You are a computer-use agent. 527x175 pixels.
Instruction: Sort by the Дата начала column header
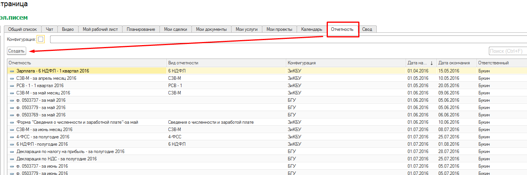point(417,63)
